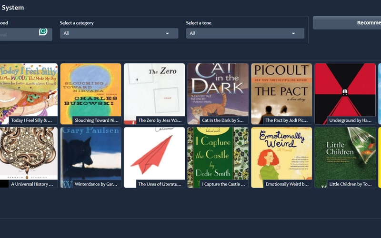The image size is (381, 238).
Task: Open the Select a category dropdown
Action: click(119, 33)
